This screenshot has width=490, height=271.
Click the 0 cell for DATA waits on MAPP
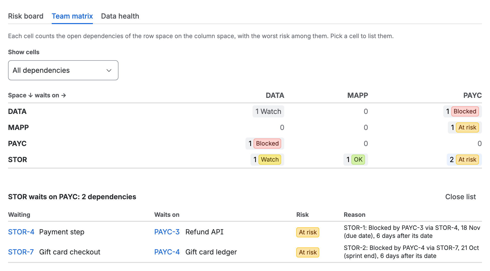[366, 111]
